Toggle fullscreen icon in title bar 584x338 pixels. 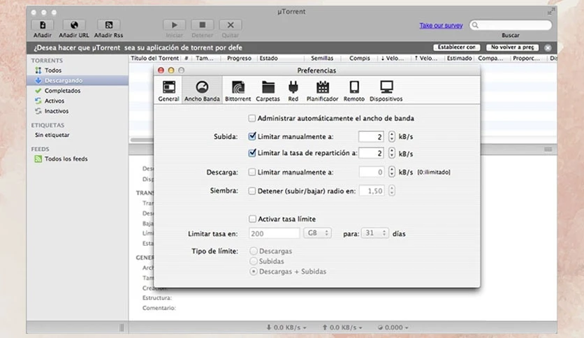[x=550, y=12]
